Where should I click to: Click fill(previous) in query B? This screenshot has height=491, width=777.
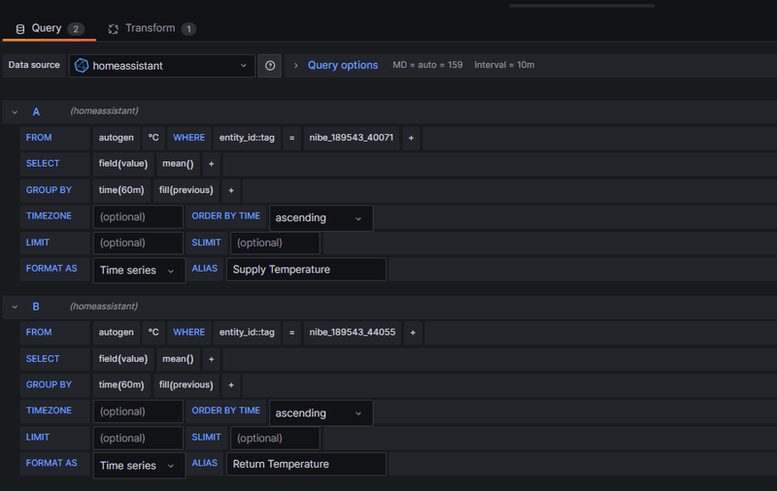coord(186,384)
